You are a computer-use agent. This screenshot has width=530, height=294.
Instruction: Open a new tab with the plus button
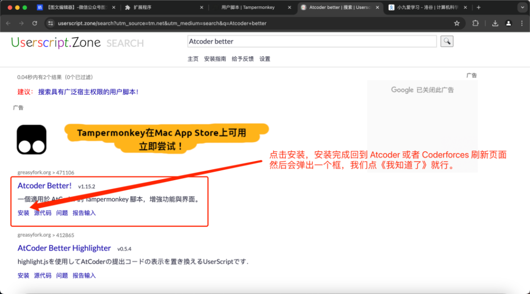pyautogui.click(x=478, y=7)
